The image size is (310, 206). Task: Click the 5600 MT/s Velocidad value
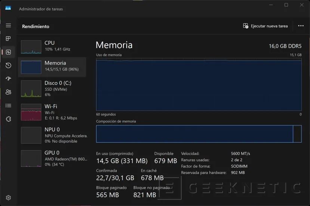(x=240, y=153)
